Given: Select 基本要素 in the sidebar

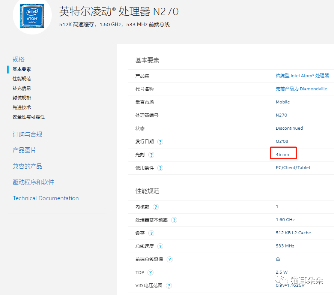Looking at the screenshot, I should click(22, 69).
